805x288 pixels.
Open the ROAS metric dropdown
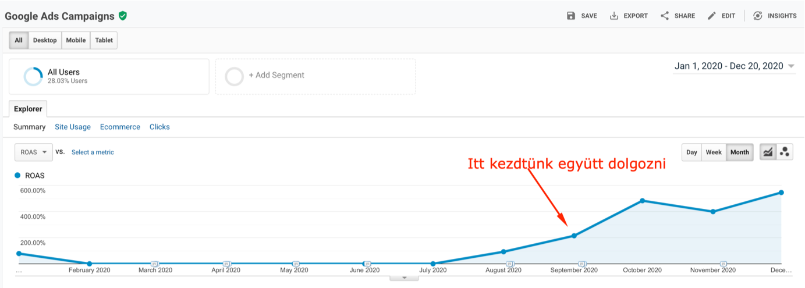(34, 152)
